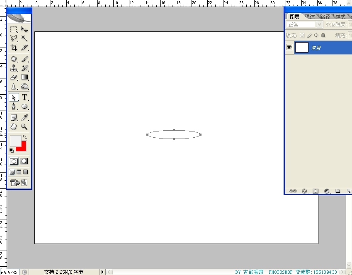Select the Rectangular Marquee tool

tap(14, 30)
